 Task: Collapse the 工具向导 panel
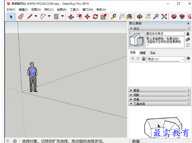pos(131,104)
